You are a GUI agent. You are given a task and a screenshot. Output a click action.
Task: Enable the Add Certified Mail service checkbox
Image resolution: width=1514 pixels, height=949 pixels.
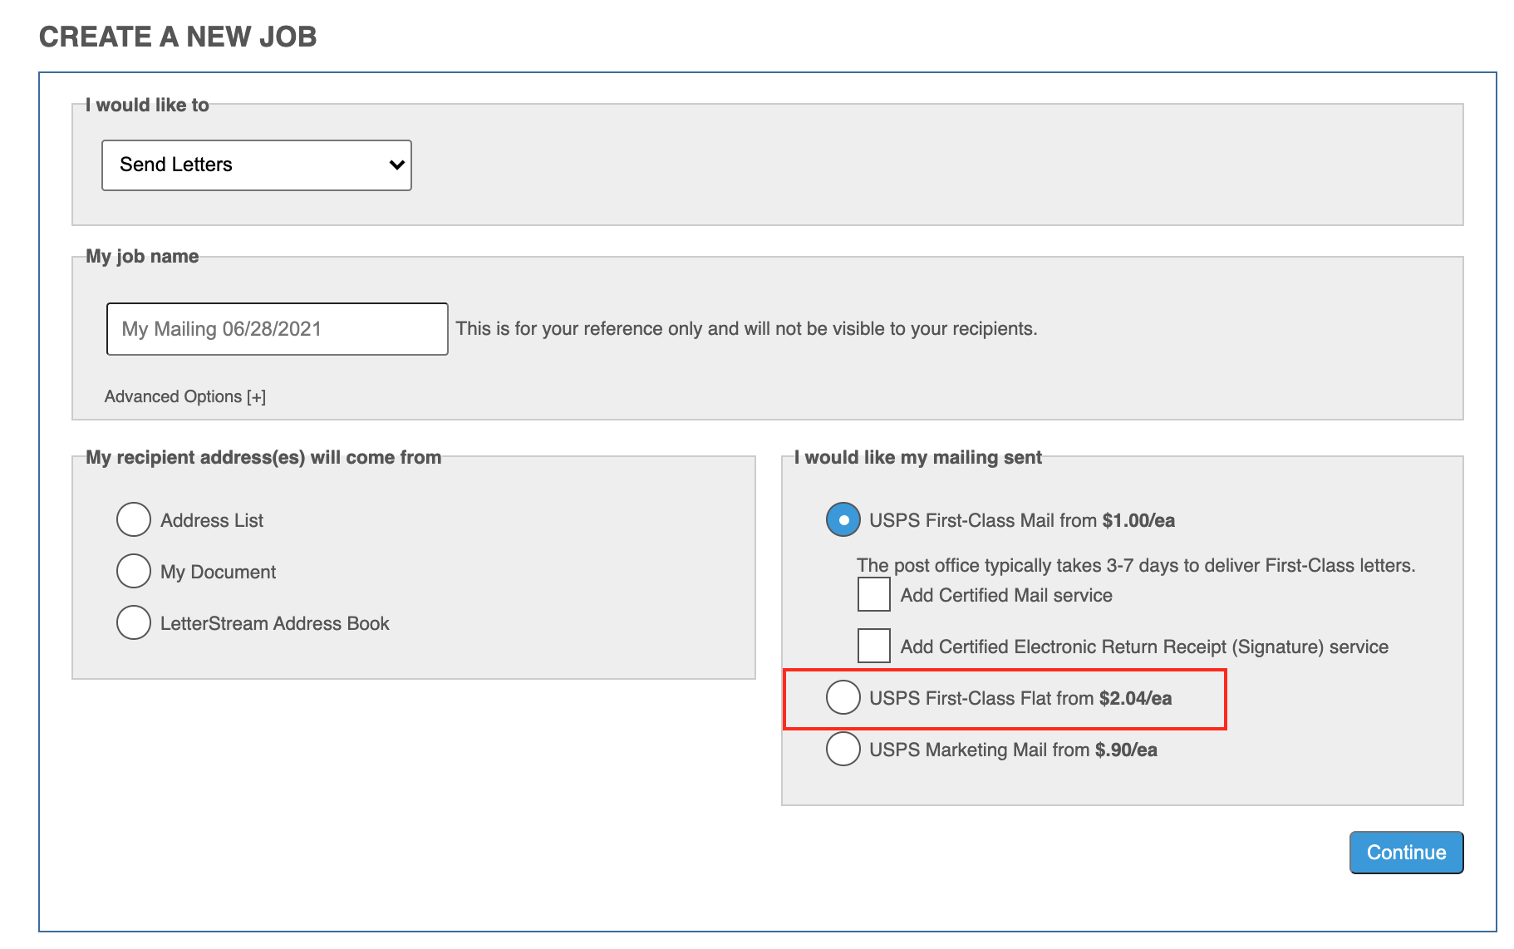[x=874, y=595]
